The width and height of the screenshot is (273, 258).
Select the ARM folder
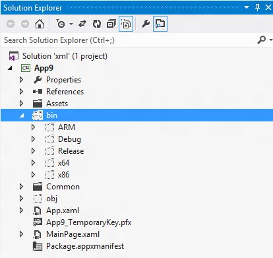[67, 127]
